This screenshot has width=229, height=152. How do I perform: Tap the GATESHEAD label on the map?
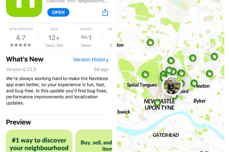[166, 135]
